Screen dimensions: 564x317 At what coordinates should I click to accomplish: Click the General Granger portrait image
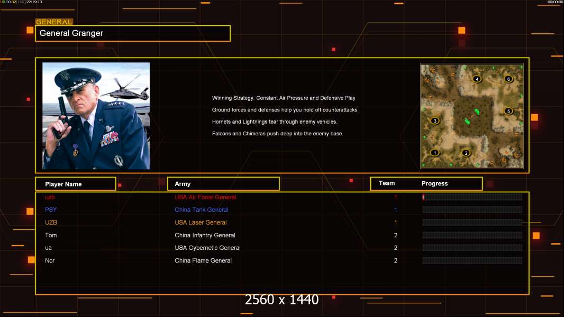pyautogui.click(x=96, y=116)
